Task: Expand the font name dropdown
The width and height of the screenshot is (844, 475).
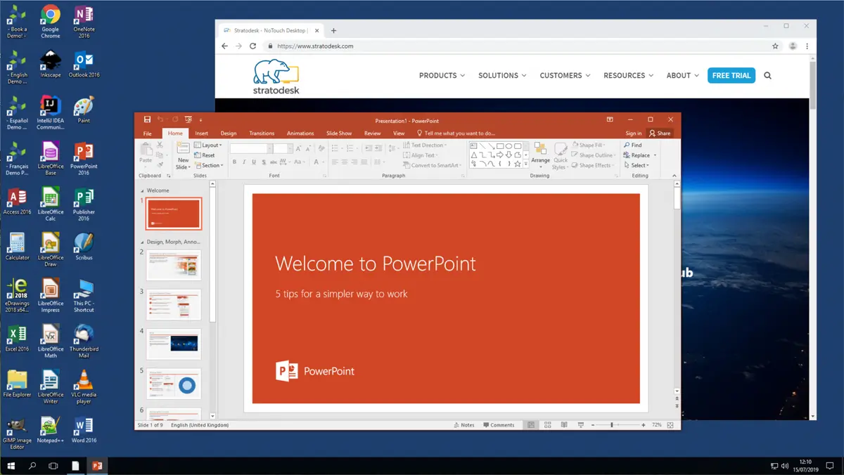Action: click(269, 148)
